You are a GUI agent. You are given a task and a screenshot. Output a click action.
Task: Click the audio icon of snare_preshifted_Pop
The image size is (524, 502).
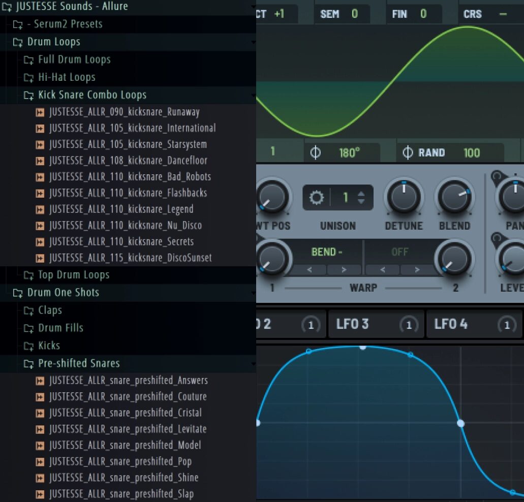(x=40, y=462)
